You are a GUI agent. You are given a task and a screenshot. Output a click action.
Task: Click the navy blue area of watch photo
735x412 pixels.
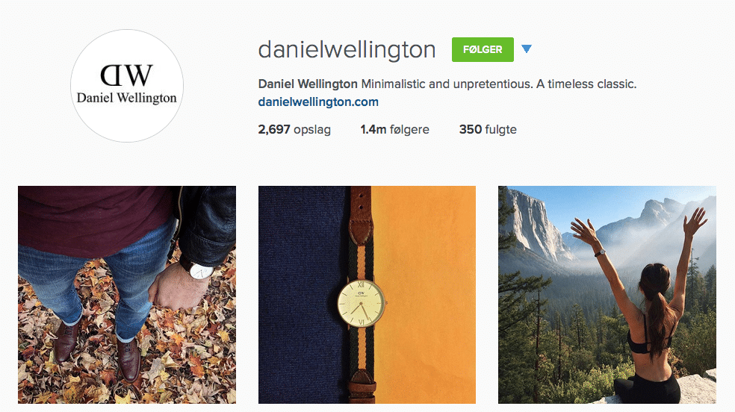(x=303, y=295)
